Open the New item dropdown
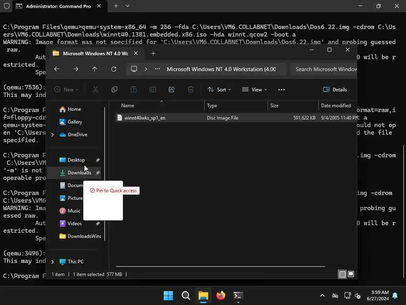The image size is (406, 305). [66, 89]
